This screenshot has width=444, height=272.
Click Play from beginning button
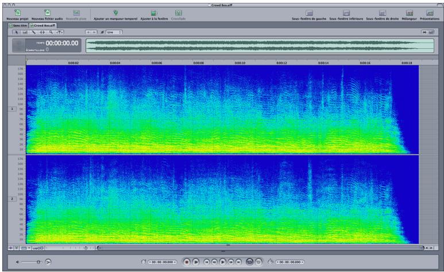coord(196,262)
